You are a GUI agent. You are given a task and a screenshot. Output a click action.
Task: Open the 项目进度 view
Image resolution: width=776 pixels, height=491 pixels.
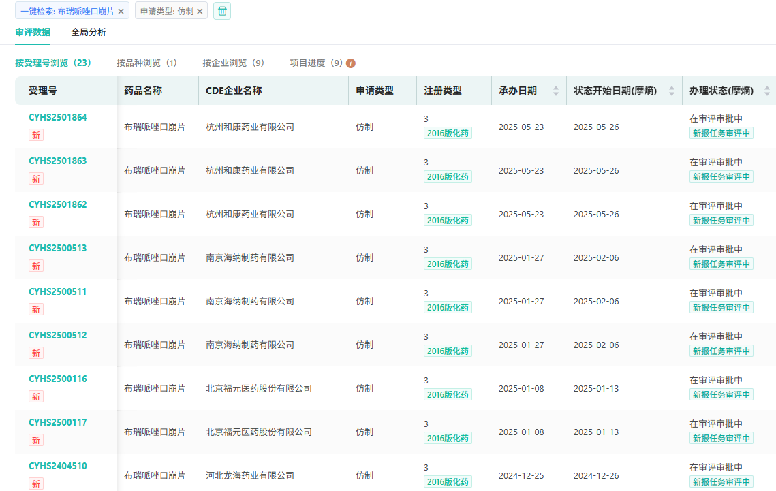coord(316,63)
